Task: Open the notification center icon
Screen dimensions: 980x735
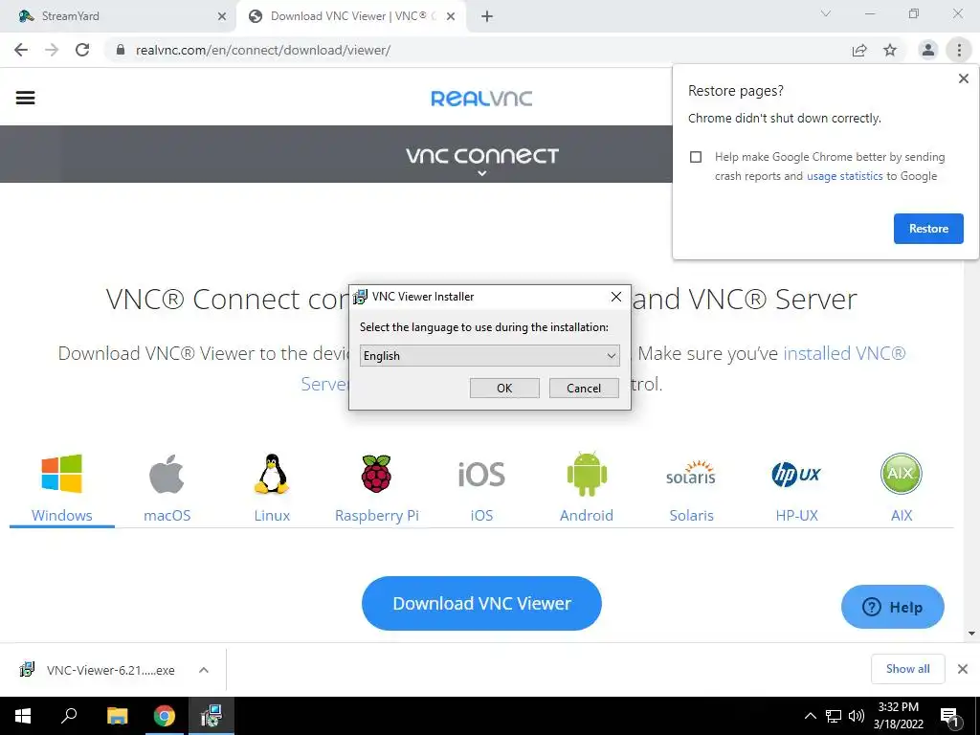Action: pos(949,717)
